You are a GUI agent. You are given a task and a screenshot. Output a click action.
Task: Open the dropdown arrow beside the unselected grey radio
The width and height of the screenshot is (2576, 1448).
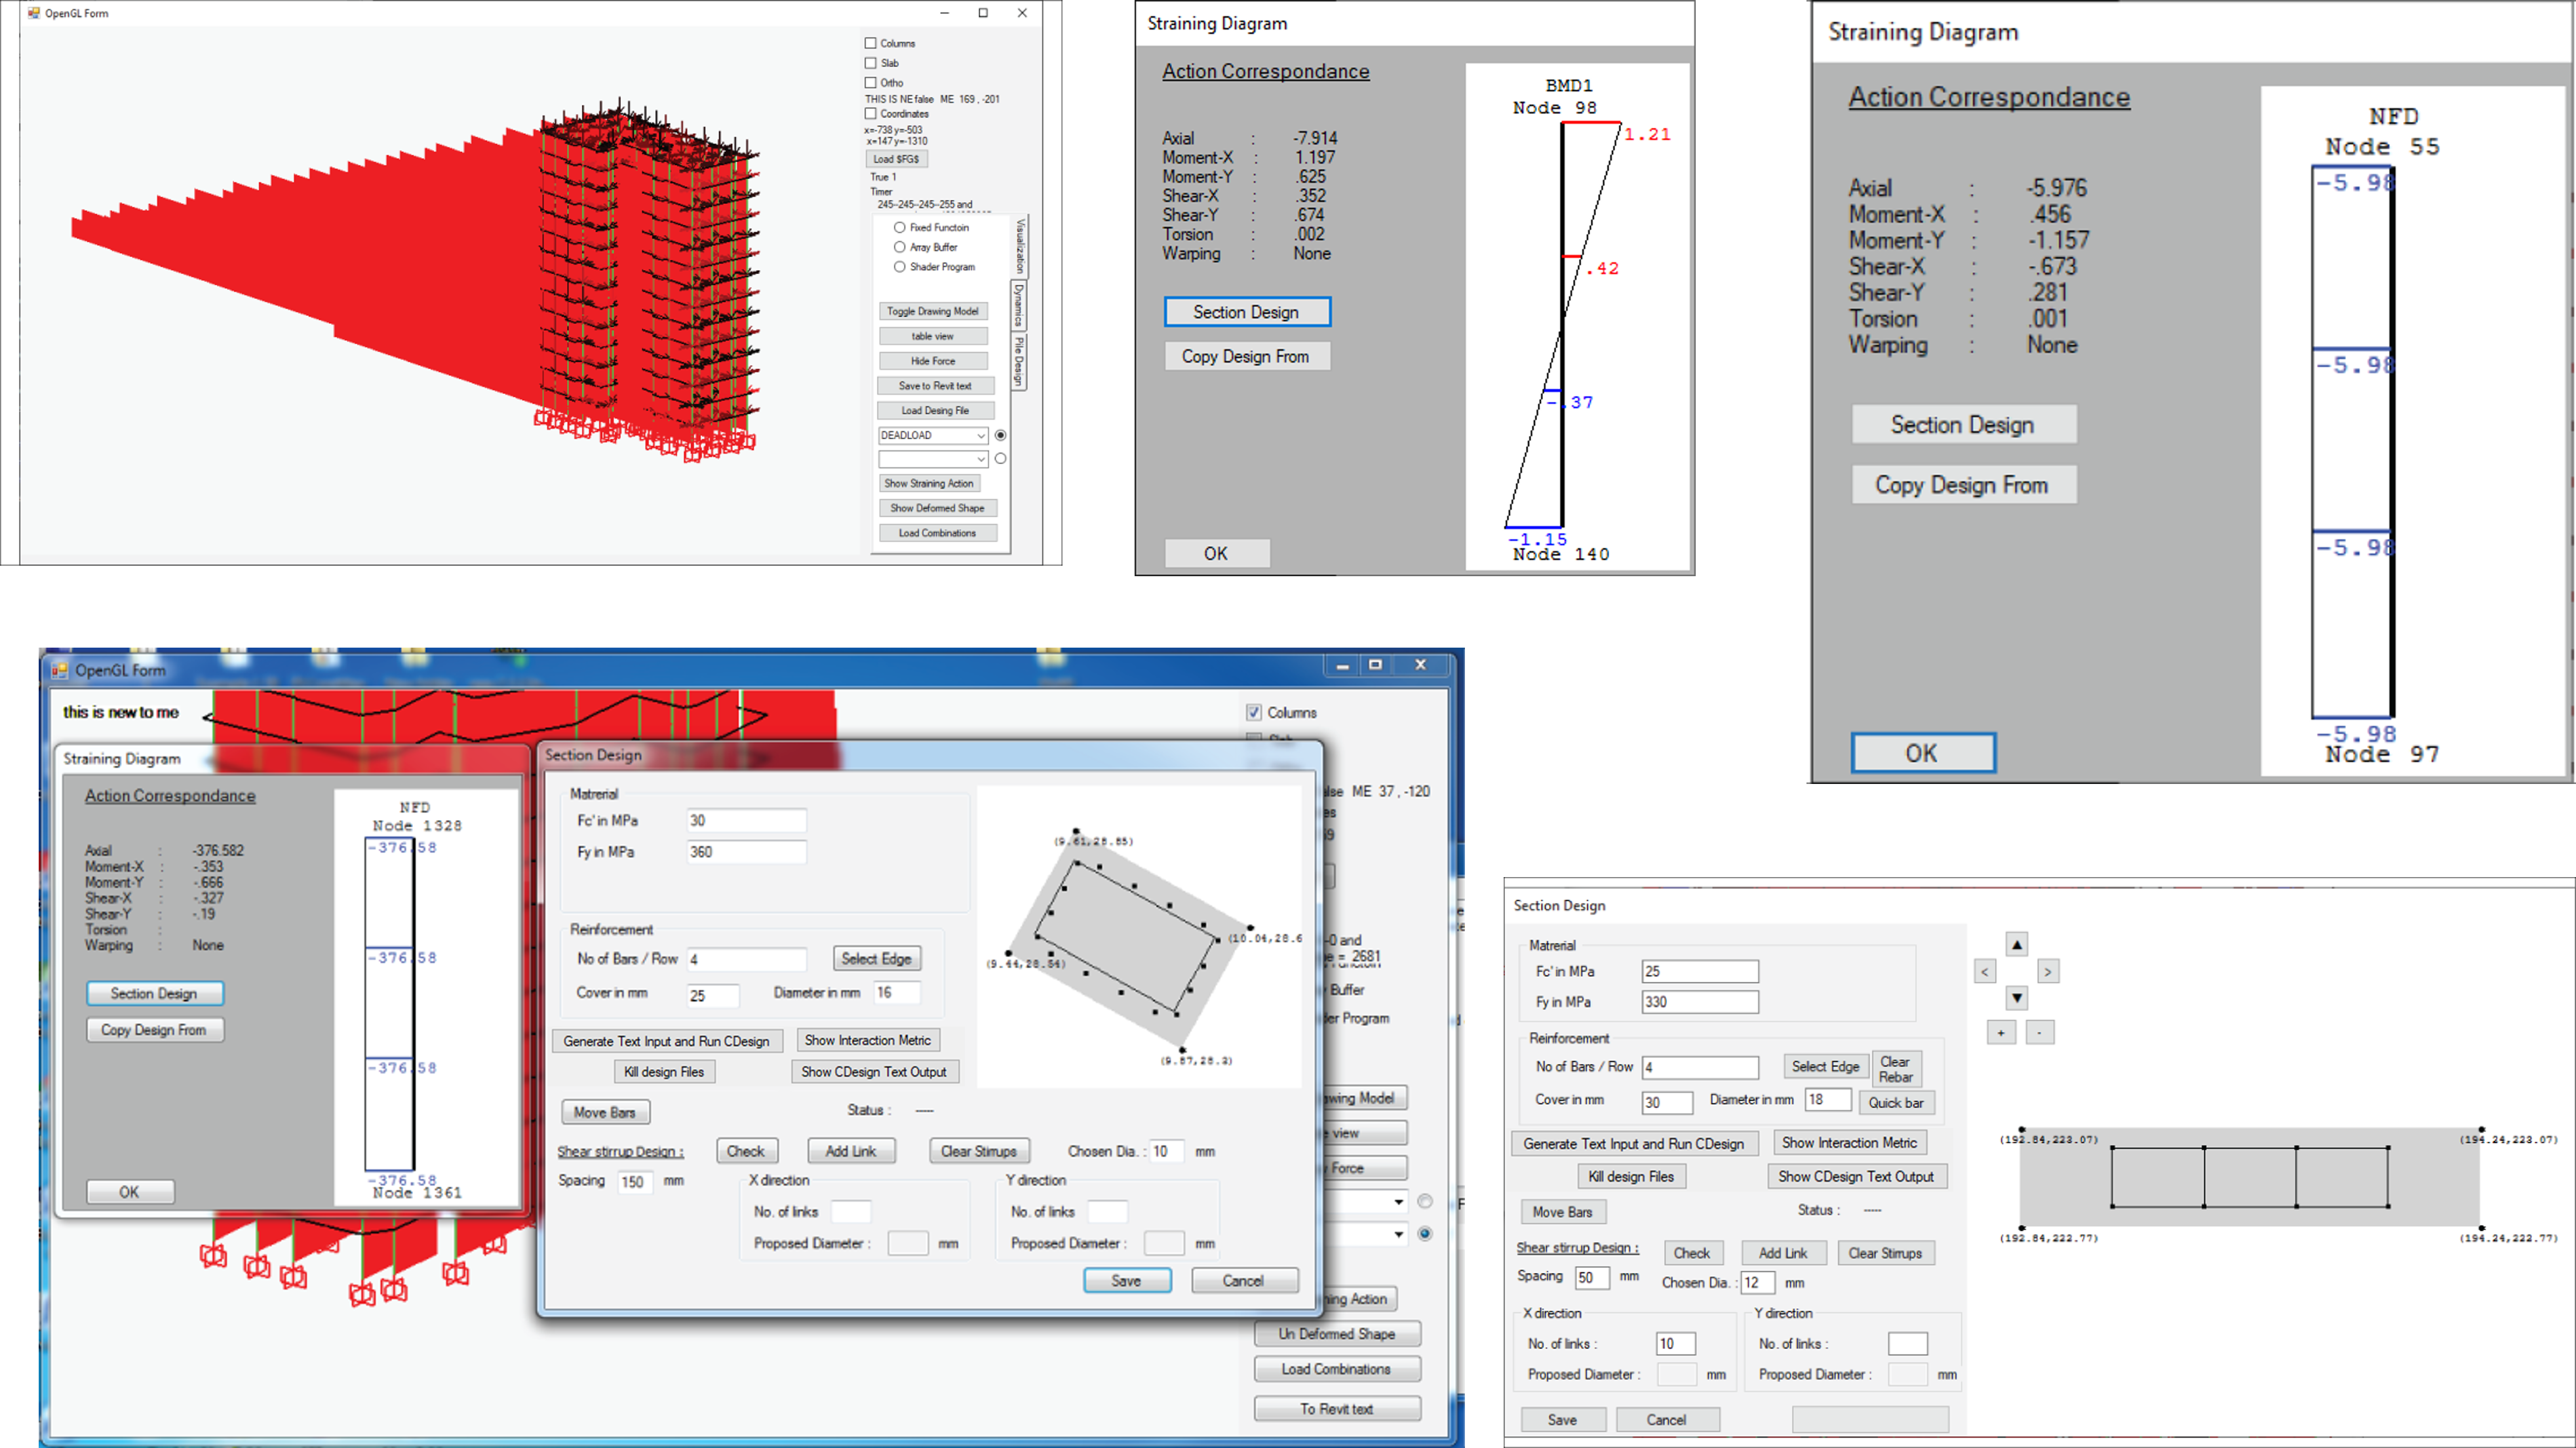tap(1398, 1202)
